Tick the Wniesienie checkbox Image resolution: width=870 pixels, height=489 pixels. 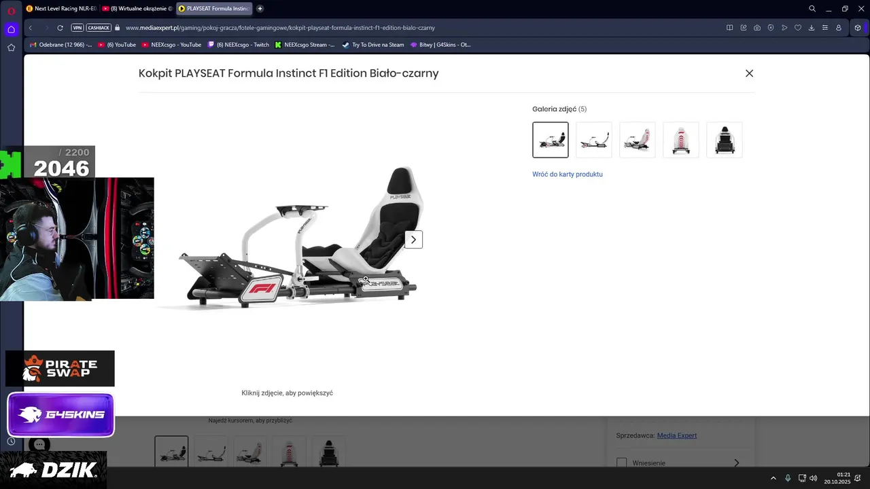(x=621, y=463)
